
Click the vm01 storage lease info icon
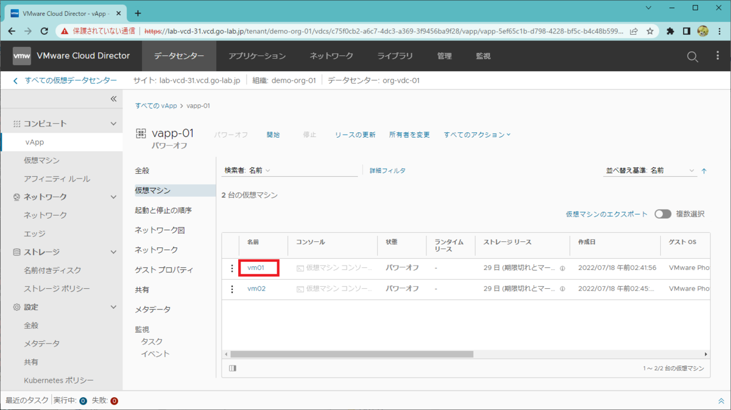coord(562,268)
